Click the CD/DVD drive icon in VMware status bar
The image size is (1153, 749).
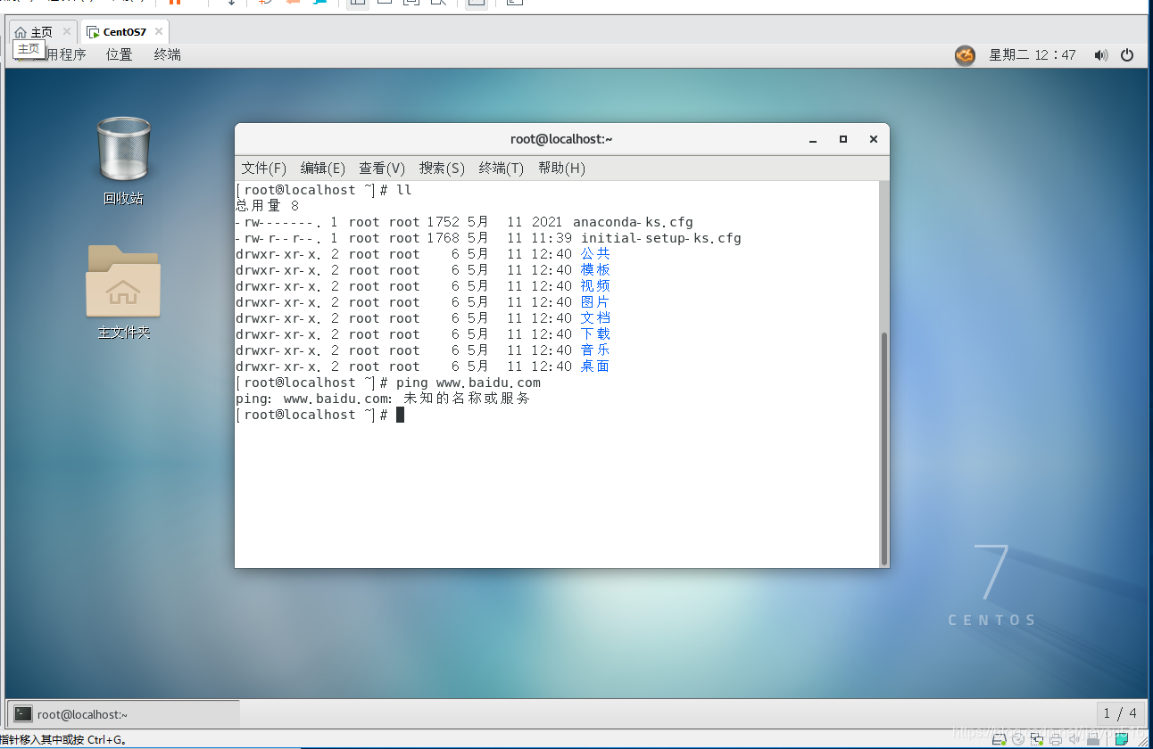tap(1018, 739)
